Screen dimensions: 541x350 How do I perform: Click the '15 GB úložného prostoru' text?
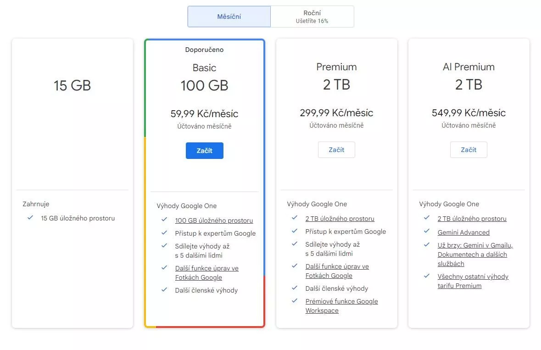coord(78,218)
